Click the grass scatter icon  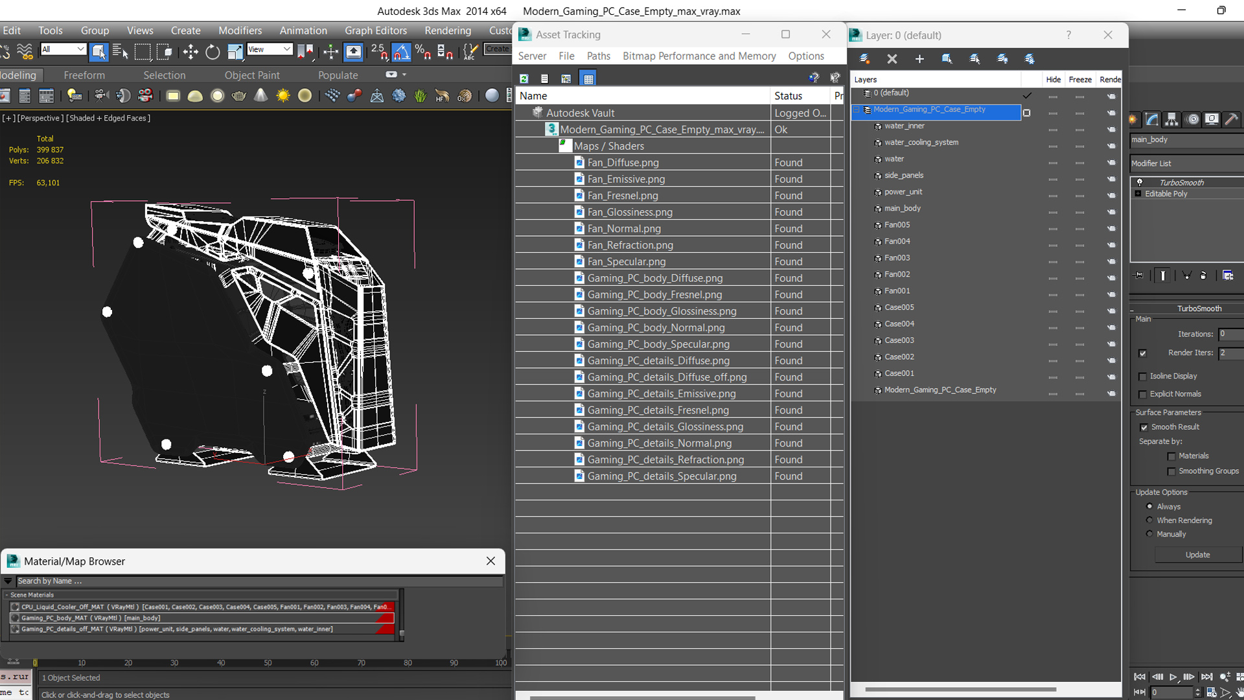(x=420, y=96)
